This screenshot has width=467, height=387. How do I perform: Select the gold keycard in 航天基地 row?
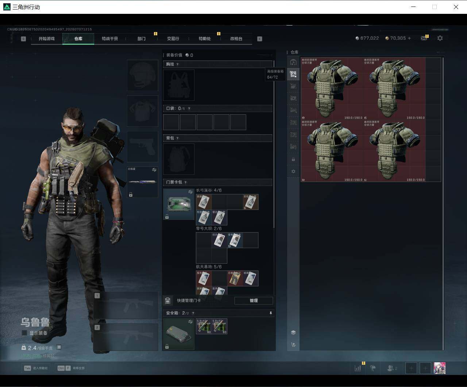[235, 279]
